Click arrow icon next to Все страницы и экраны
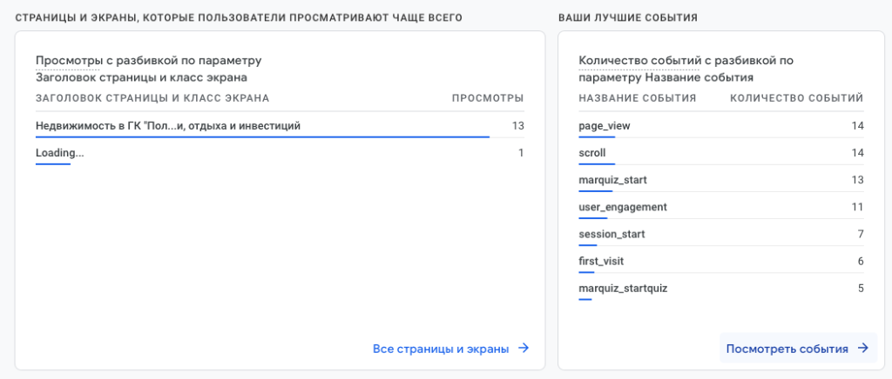This screenshot has height=379, width=892. (524, 349)
